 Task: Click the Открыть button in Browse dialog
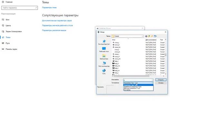click(161, 80)
